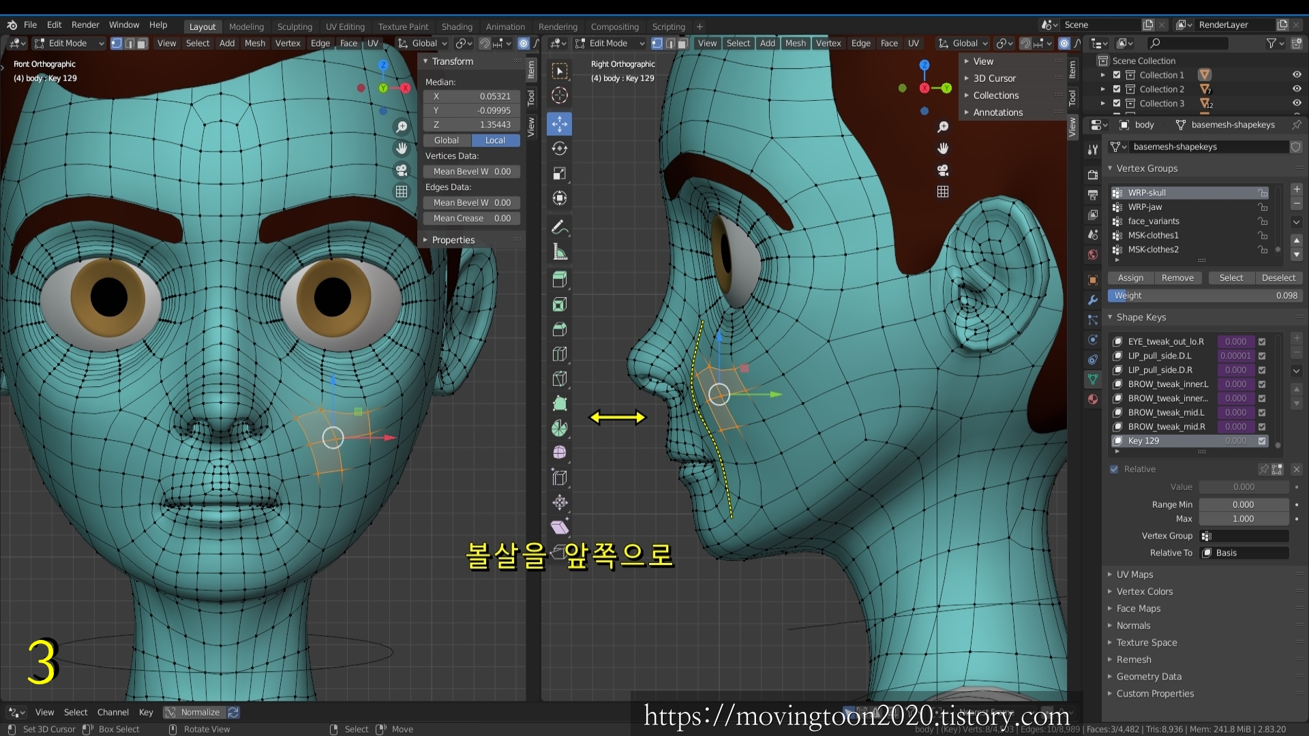The image size is (1309, 736).
Task: Select the Transform tool in toolbar
Action: [559, 198]
